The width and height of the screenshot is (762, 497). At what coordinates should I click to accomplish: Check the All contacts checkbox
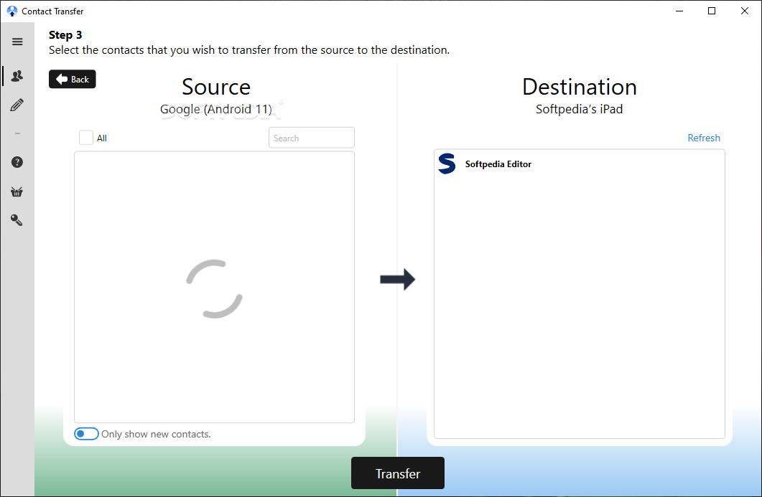tap(86, 138)
